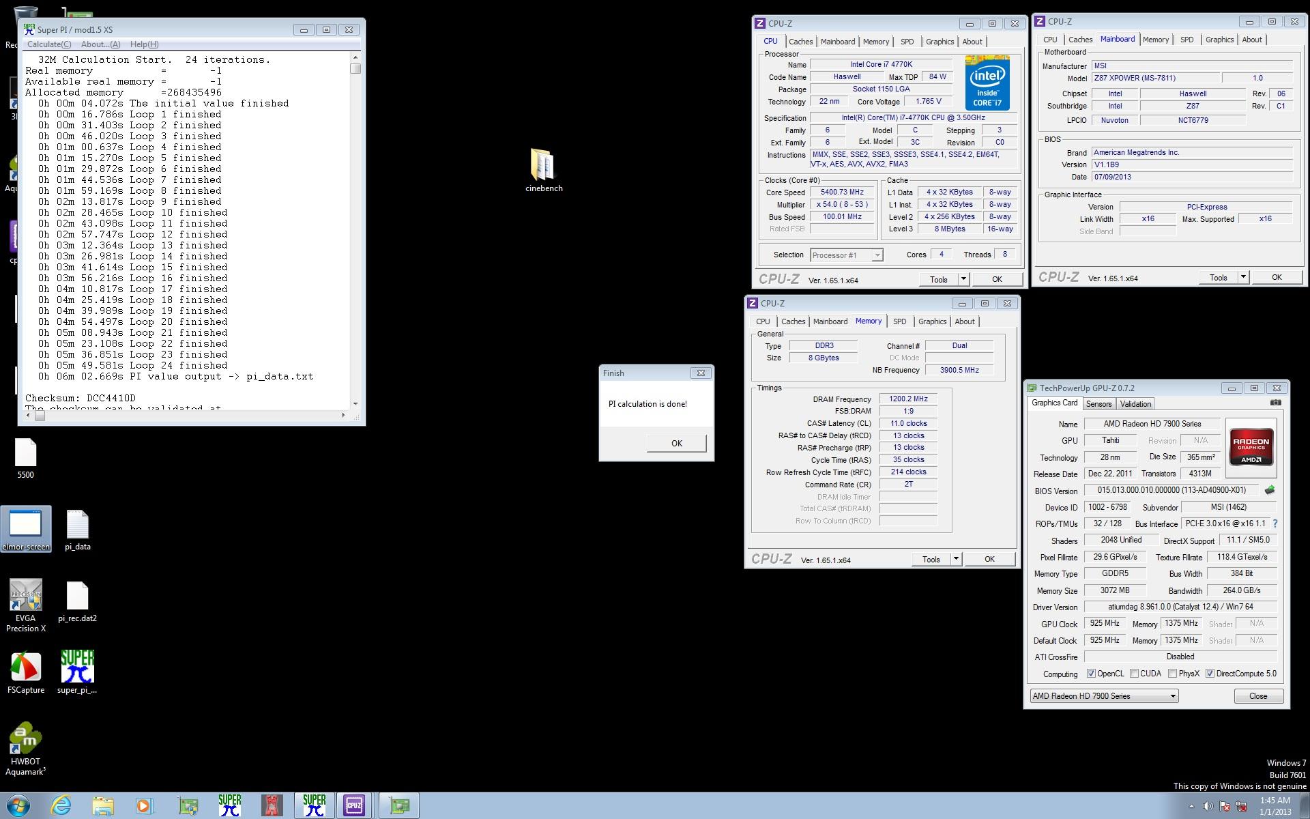Click OK in the CPU-Z Mainboard window
Screen dimensions: 1310x819
[x=1277, y=277]
